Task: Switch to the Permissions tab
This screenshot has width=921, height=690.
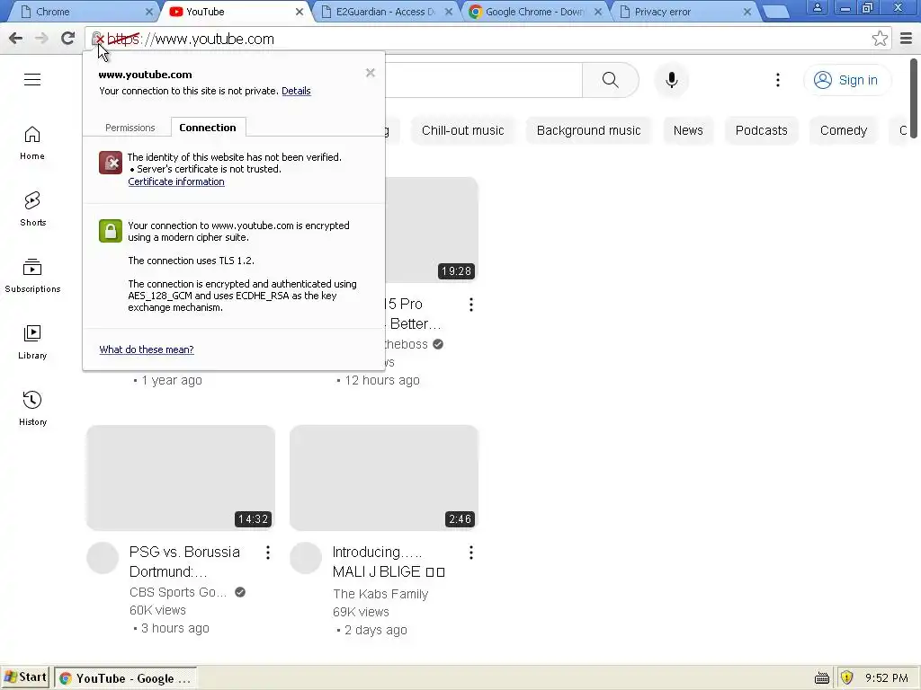Action: [x=130, y=128]
